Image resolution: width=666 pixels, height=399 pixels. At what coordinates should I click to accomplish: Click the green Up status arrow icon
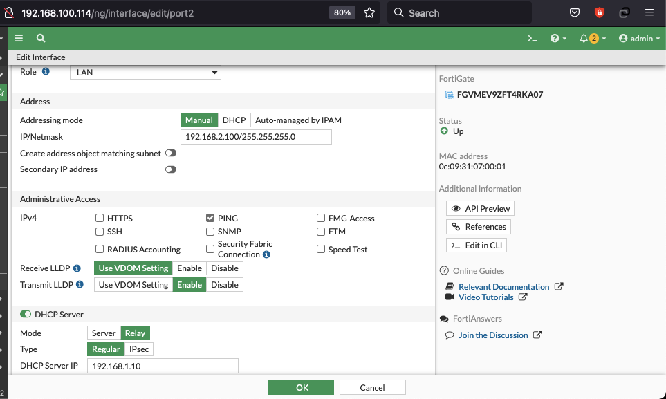click(x=444, y=131)
